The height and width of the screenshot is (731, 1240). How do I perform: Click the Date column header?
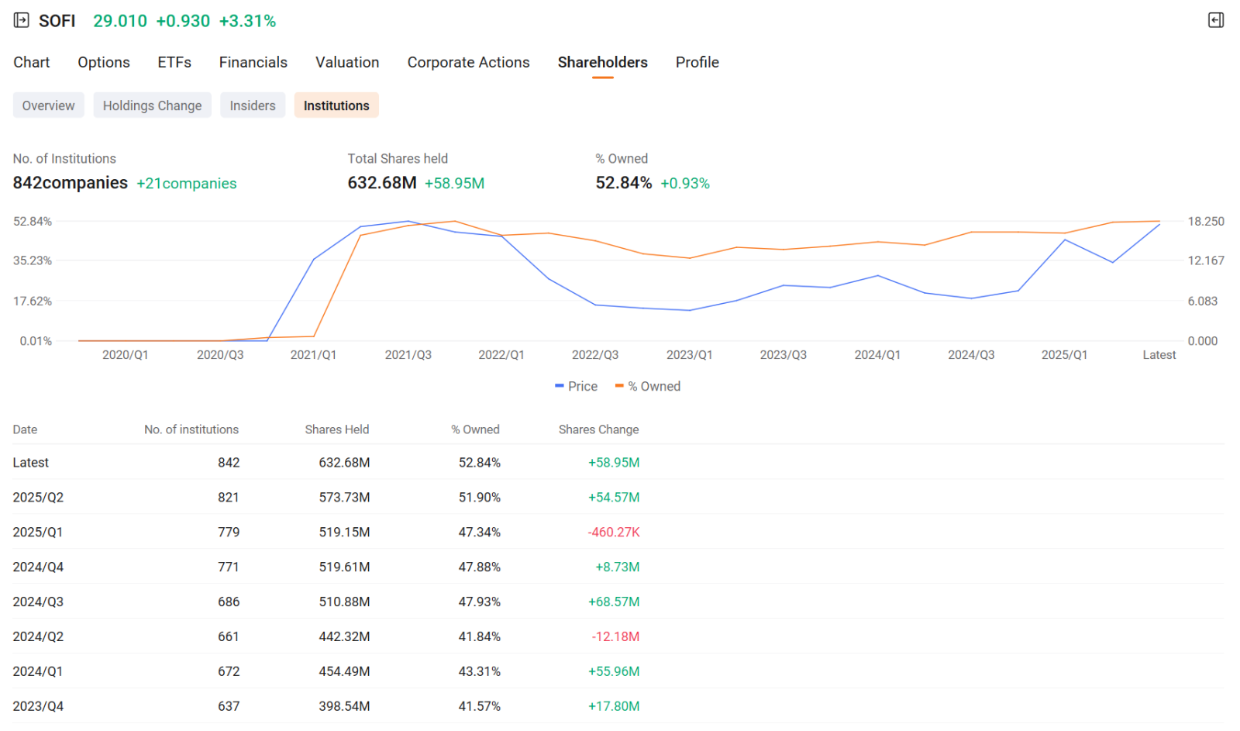pyautogui.click(x=25, y=429)
